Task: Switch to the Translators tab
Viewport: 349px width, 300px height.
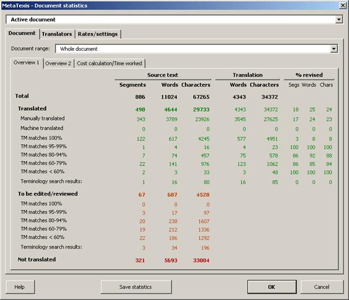Action: [57, 34]
